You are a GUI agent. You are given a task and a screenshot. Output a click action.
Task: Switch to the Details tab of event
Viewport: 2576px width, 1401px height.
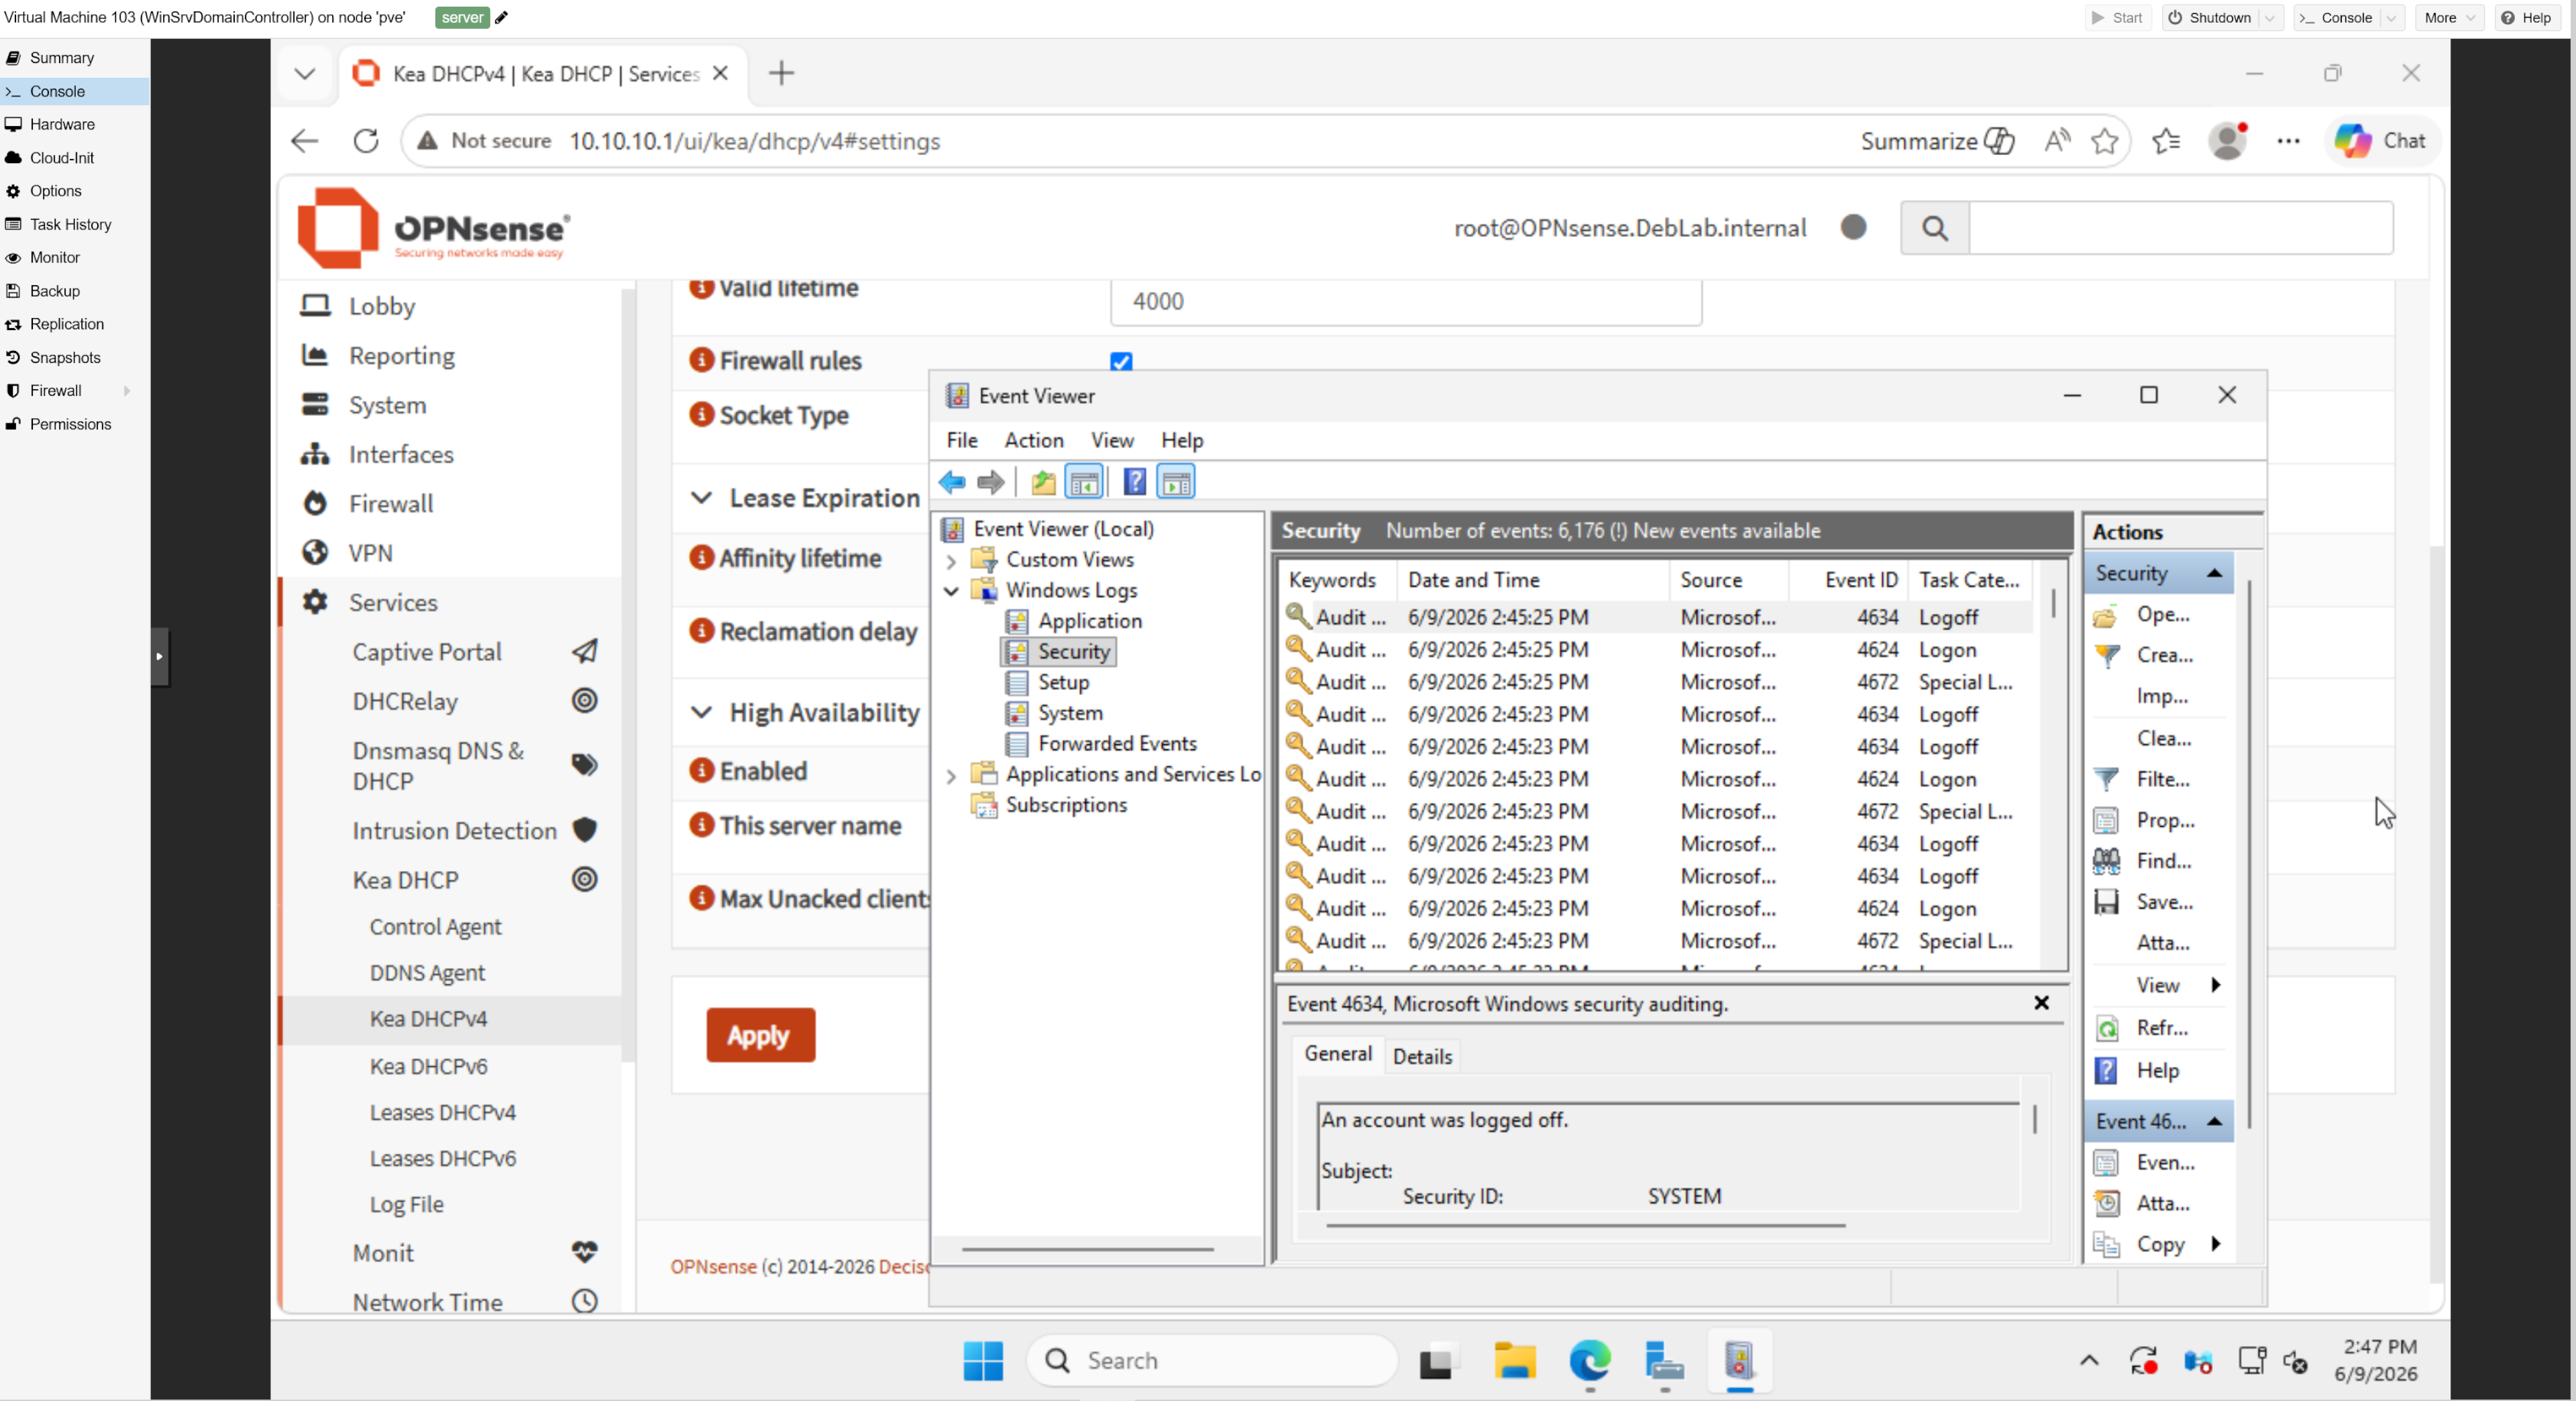pyautogui.click(x=1422, y=1056)
